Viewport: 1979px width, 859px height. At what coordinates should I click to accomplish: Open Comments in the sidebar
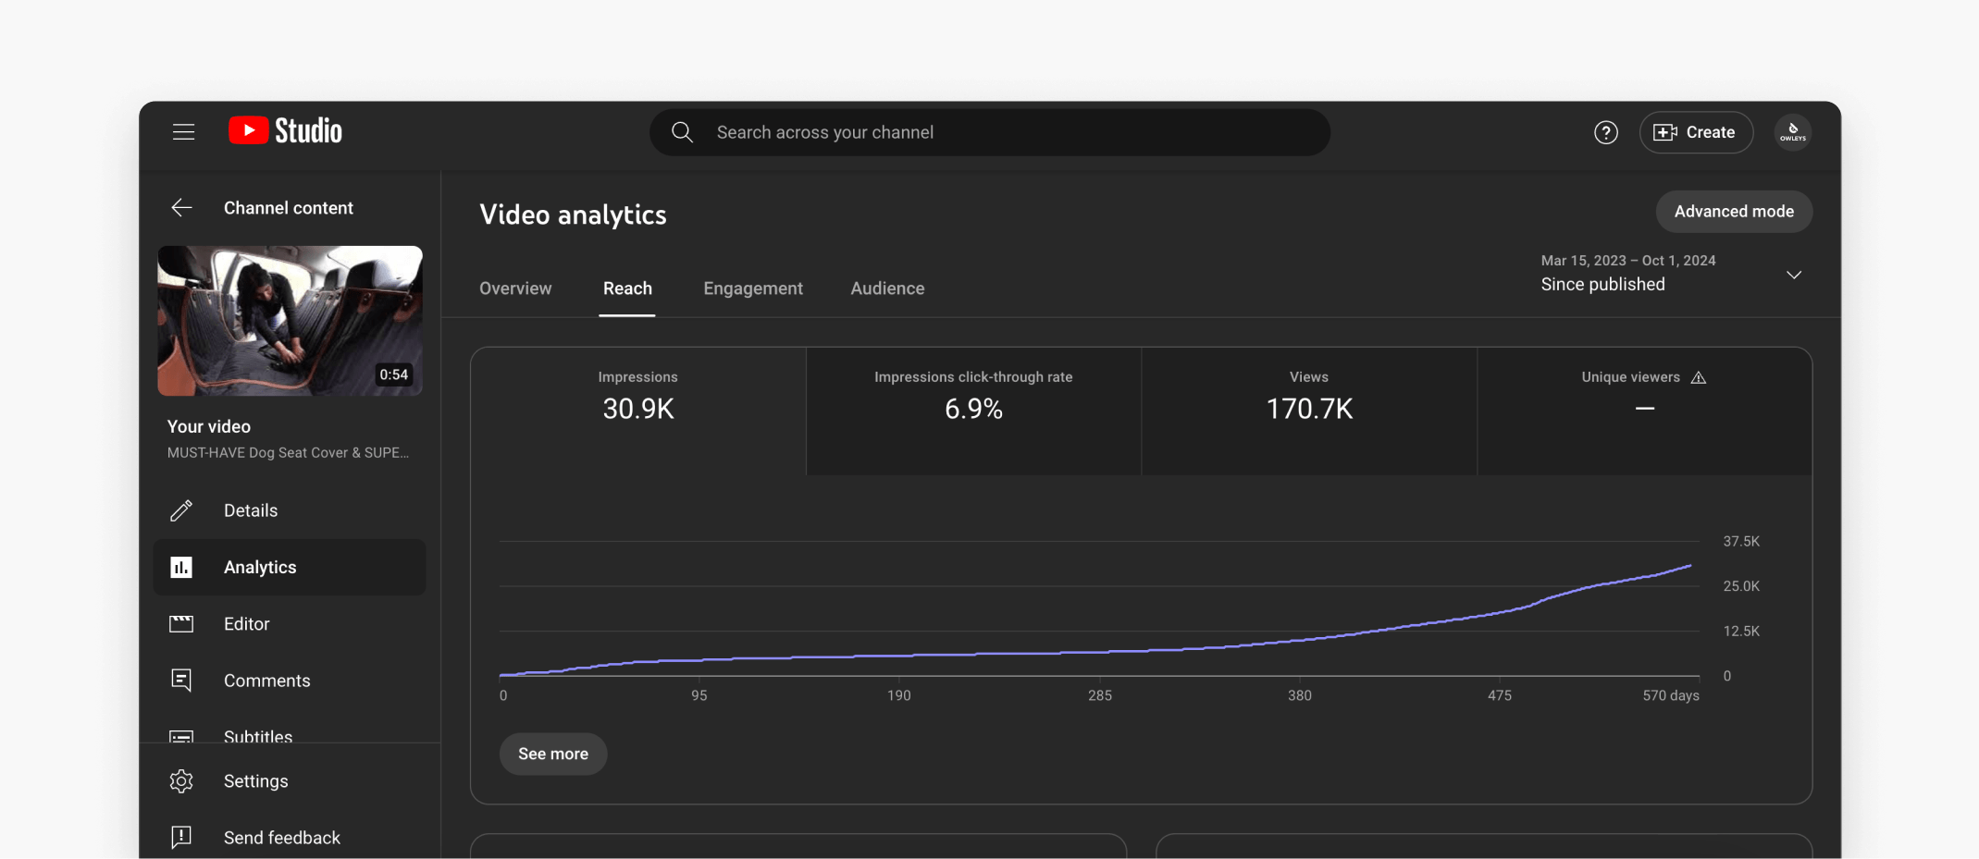point(266,681)
